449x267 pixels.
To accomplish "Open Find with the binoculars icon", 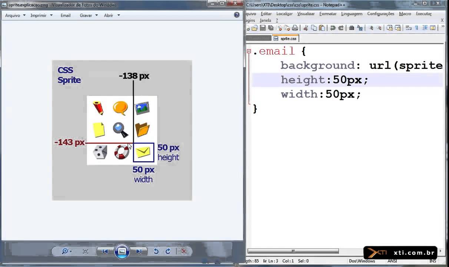I will click(x=352, y=28).
